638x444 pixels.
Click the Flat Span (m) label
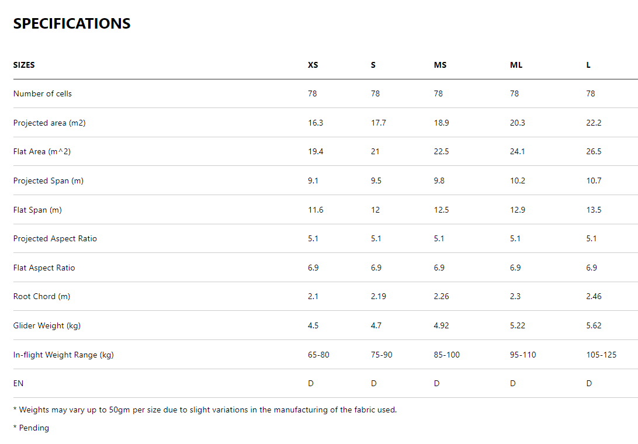pyautogui.click(x=37, y=210)
